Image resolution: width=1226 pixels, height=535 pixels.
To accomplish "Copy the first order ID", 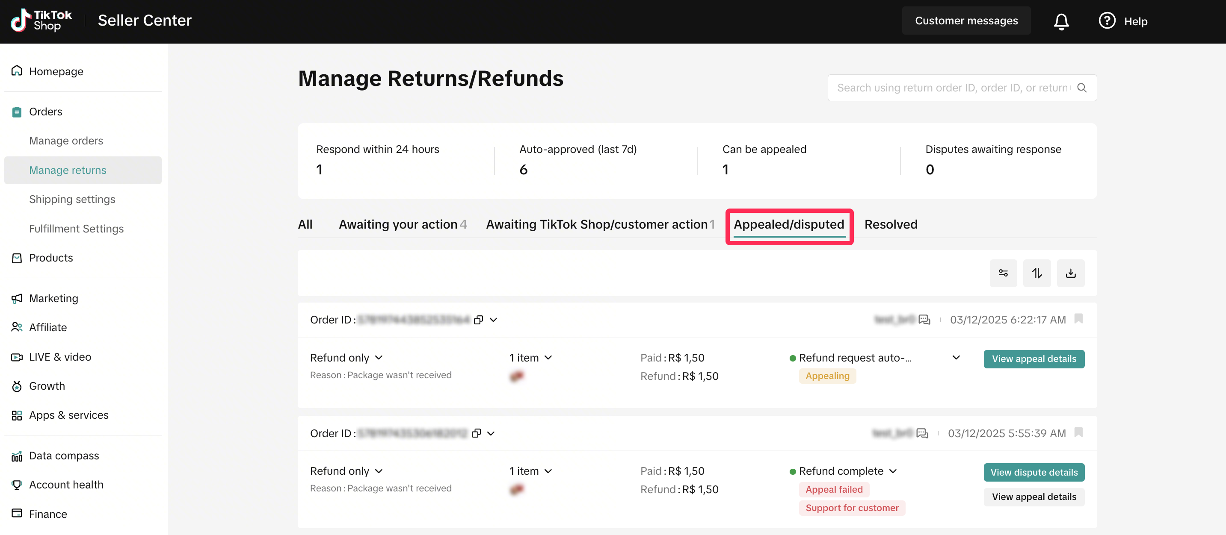I will [x=478, y=320].
